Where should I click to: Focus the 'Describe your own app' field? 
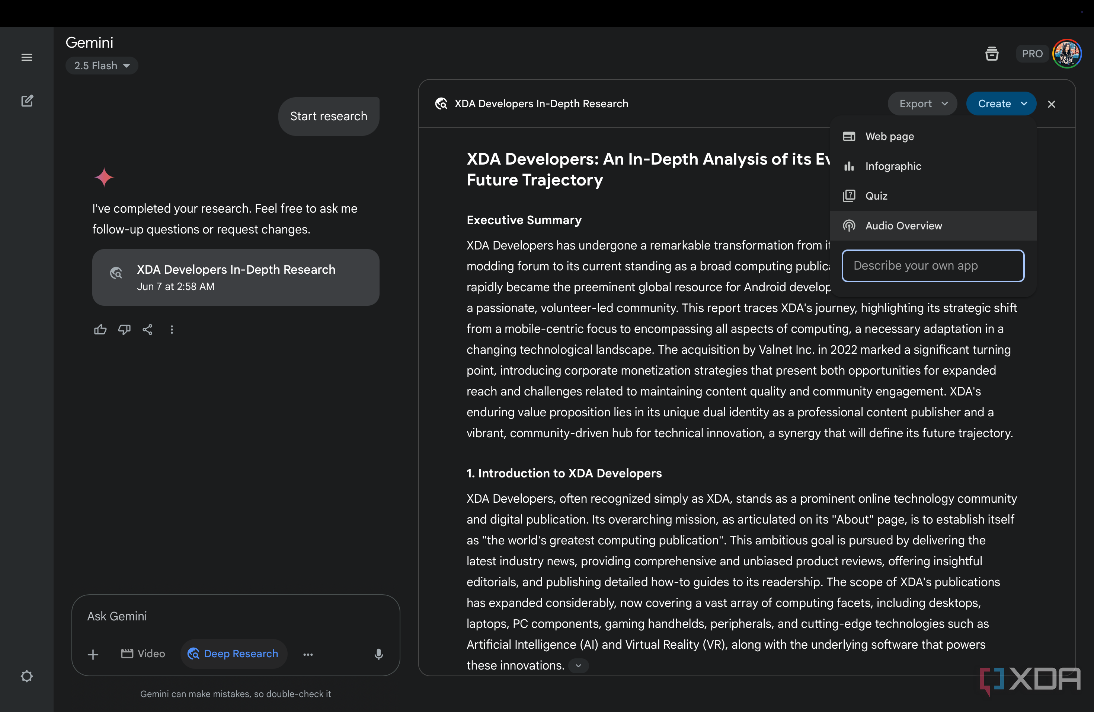click(x=933, y=266)
